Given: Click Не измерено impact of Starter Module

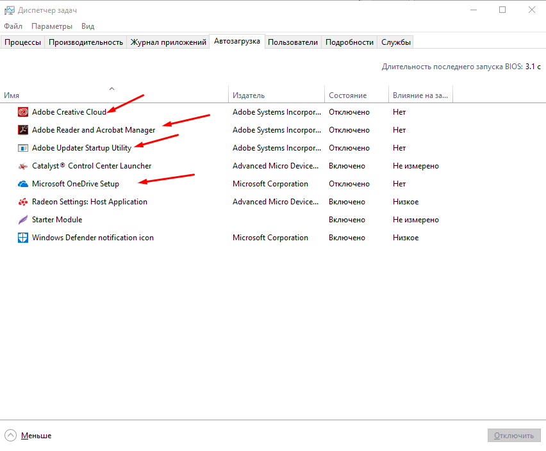Looking at the screenshot, I should pos(416,220).
